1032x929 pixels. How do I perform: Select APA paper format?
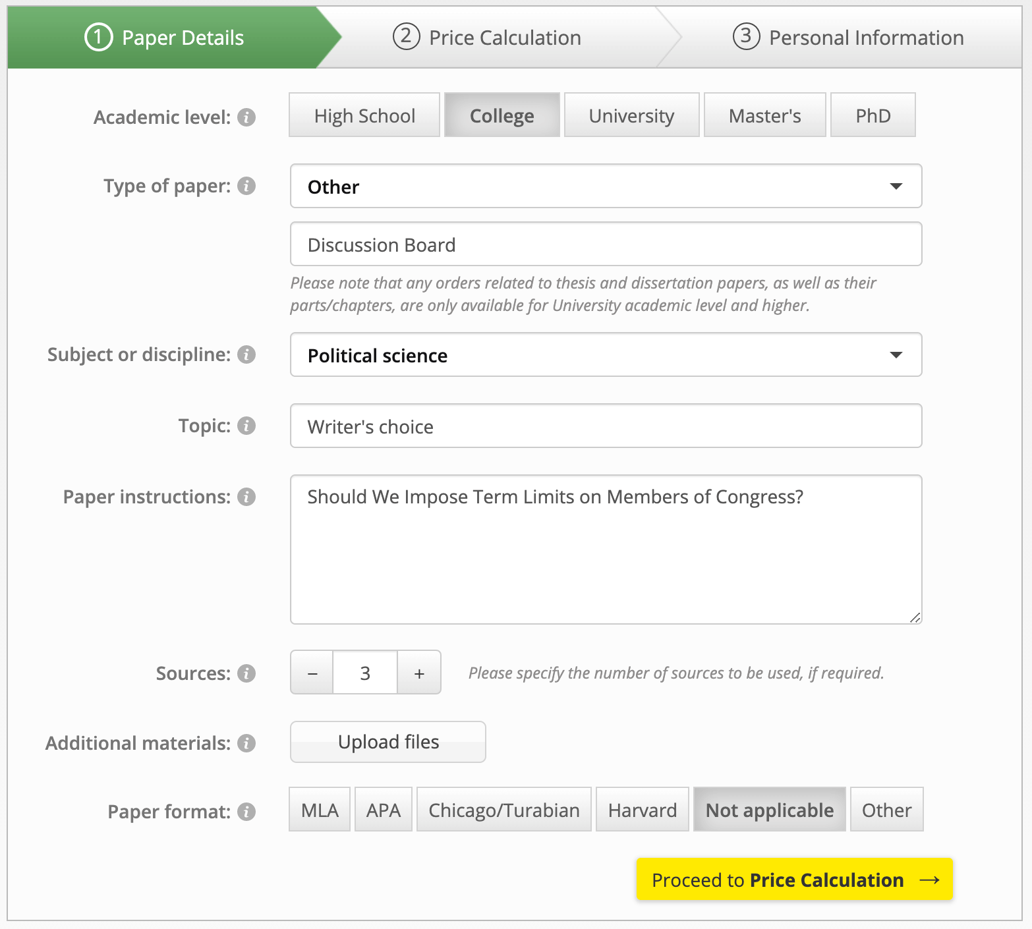tap(383, 810)
